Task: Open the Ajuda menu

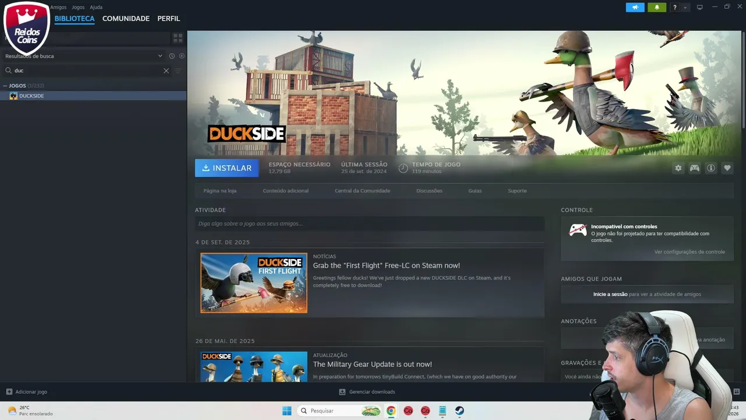Action: click(x=96, y=7)
